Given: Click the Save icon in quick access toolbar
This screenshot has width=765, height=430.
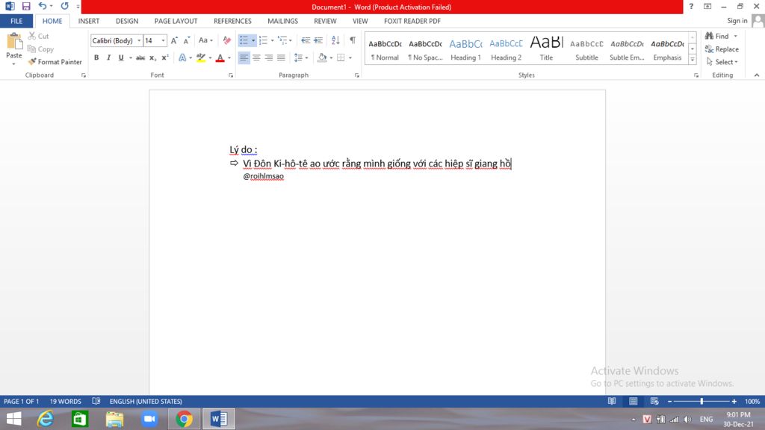Looking at the screenshot, I should 26,6.
